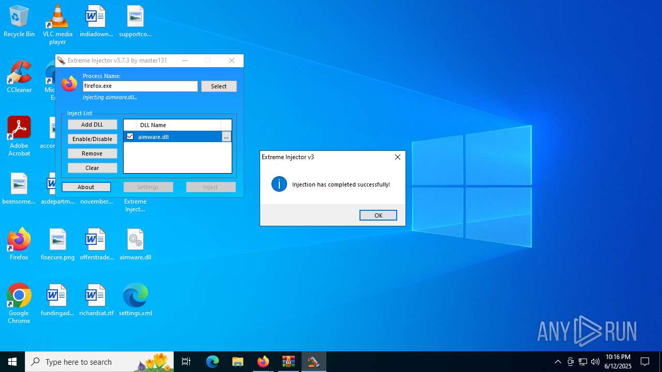The width and height of the screenshot is (662, 372).
Task: Select the Firefox desktop shortcut
Action: 19,245
